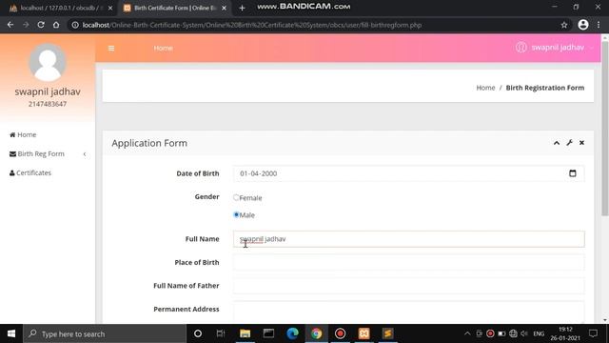
Task: Go to Home in the sidebar
Action: tap(23, 134)
